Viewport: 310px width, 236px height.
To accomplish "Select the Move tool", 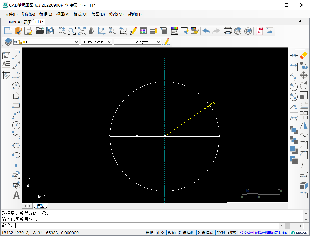I will tap(304, 75).
